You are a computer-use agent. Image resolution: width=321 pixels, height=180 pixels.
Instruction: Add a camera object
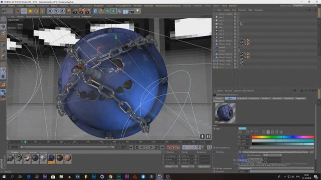pos(131,11)
